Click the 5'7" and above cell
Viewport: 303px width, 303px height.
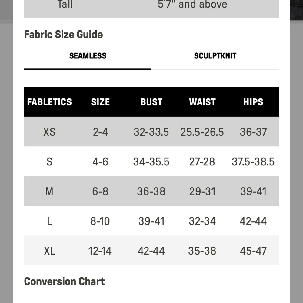(x=192, y=4)
